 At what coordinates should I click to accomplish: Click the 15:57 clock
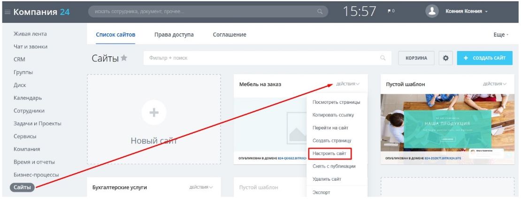[x=360, y=12]
